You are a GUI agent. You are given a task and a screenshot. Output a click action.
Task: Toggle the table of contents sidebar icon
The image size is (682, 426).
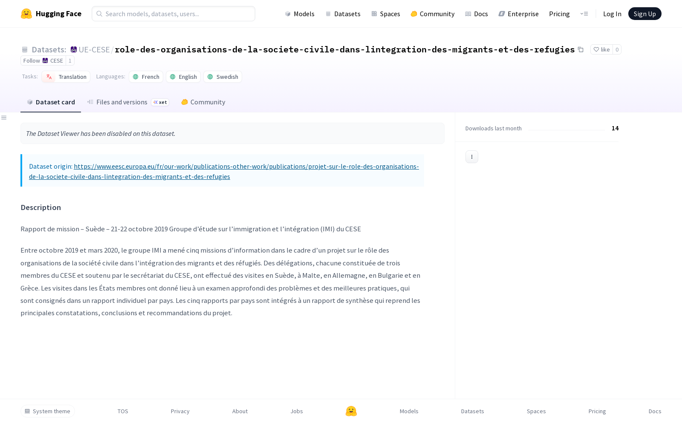pyautogui.click(x=4, y=118)
